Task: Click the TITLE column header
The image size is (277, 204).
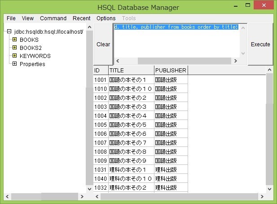Action: (131, 71)
